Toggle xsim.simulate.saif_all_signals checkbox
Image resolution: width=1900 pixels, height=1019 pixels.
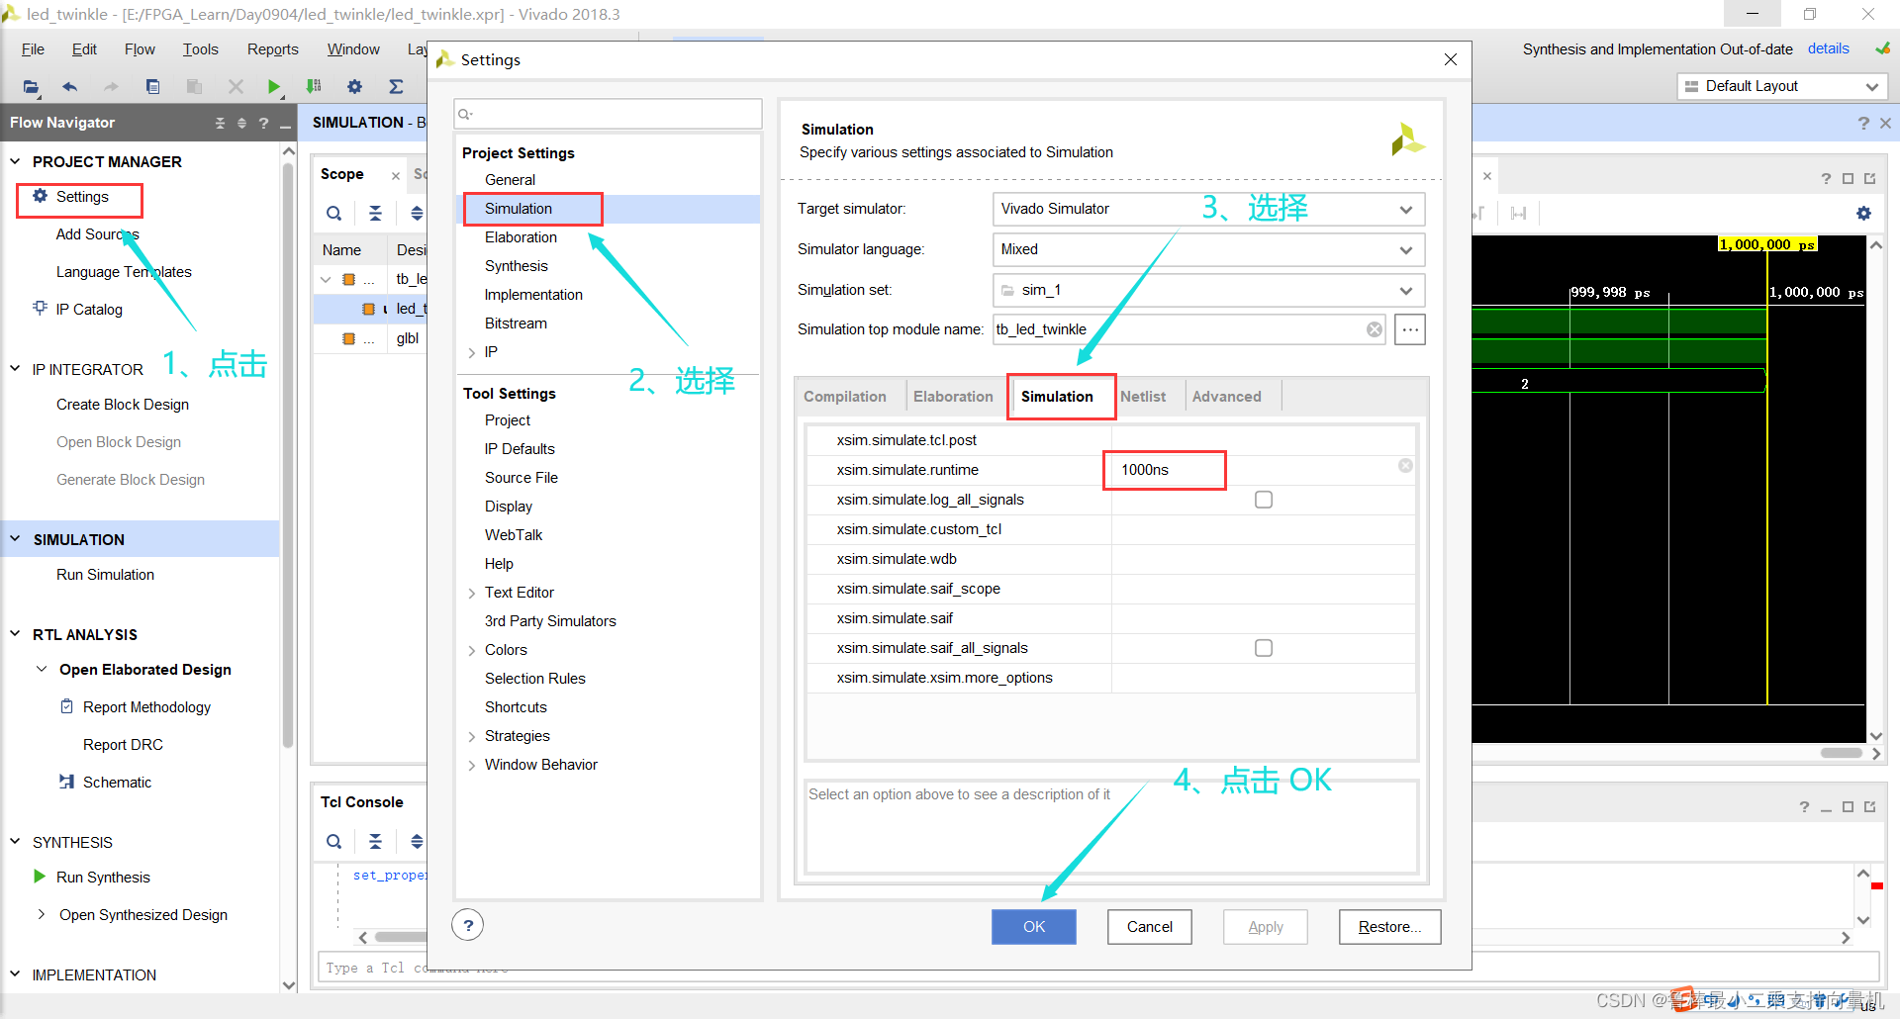[1264, 648]
